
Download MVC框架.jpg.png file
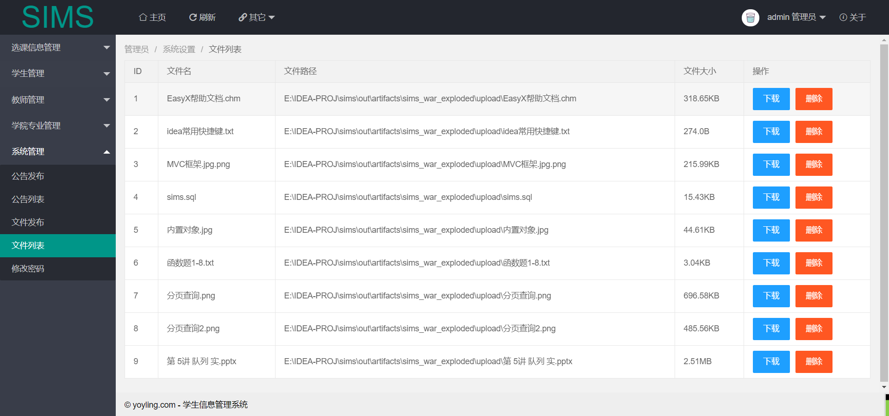[771, 165]
